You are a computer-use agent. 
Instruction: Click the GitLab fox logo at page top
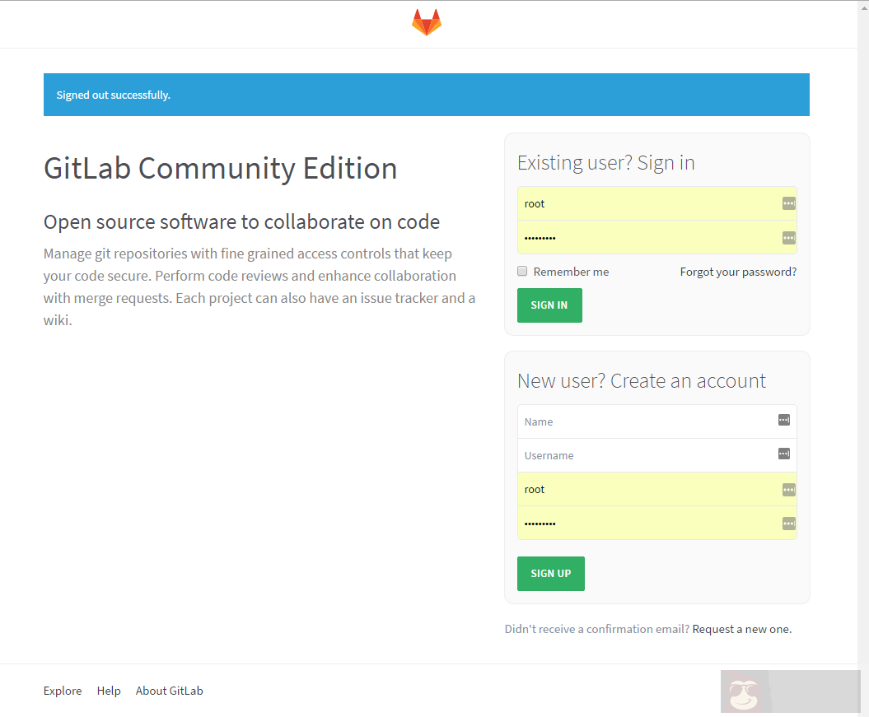click(x=426, y=22)
